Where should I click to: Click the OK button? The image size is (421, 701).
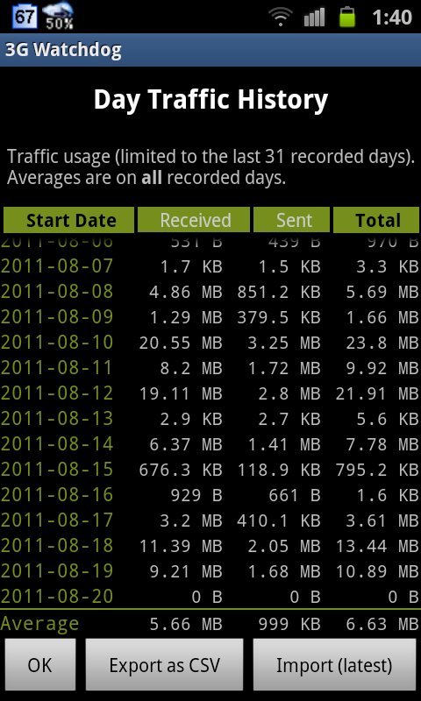click(x=40, y=665)
